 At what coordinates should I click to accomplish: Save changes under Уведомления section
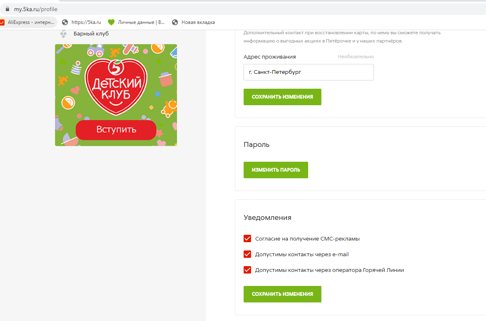point(283,294)
